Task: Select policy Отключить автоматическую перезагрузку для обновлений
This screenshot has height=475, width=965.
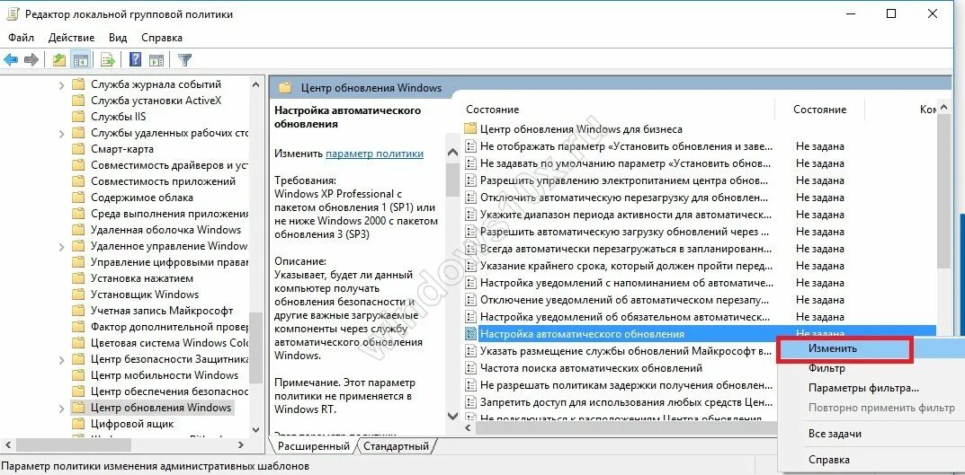Action: point(622,198)
